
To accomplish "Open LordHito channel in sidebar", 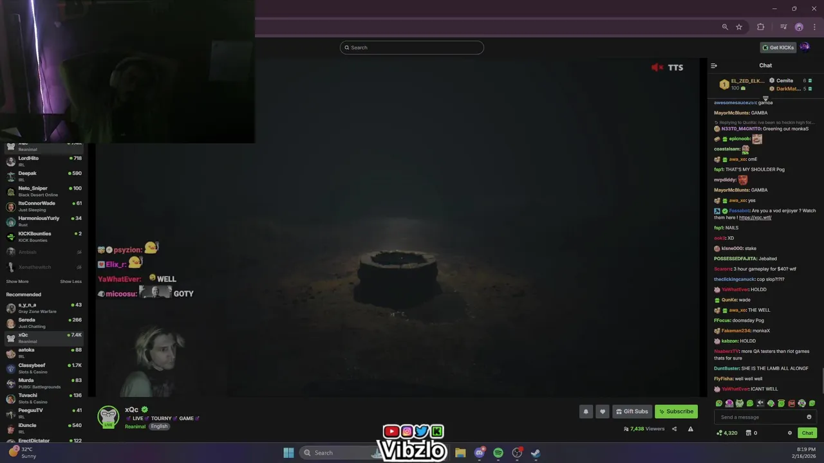I will click(44, 161).
